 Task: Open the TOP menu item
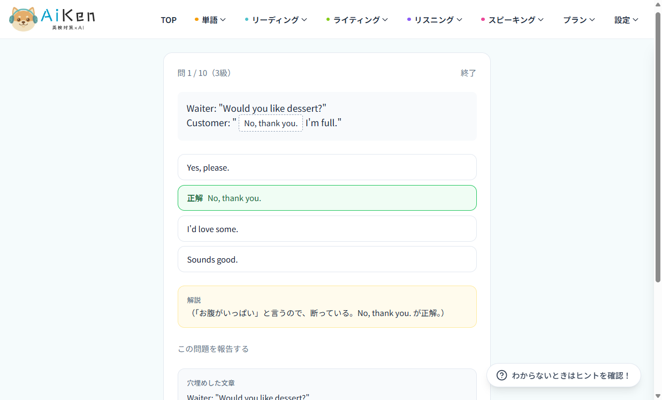(x=169, y=20)
